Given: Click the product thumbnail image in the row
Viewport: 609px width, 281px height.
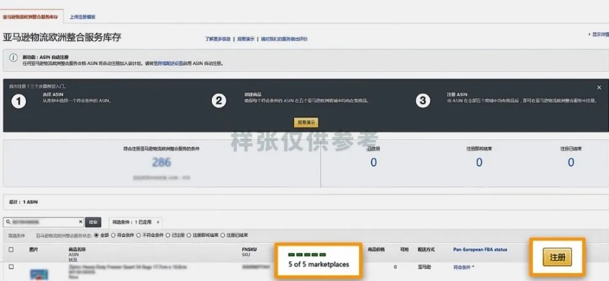Looking at the screenshot, I should pyautogui.click(x=39, y=274).
